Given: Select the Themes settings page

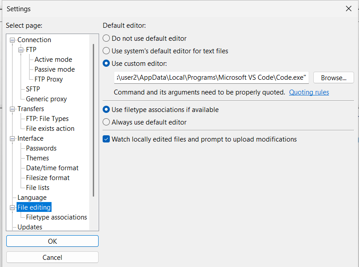Looking at the screenshot, I should pyautogui.click(x=37, y=158).
